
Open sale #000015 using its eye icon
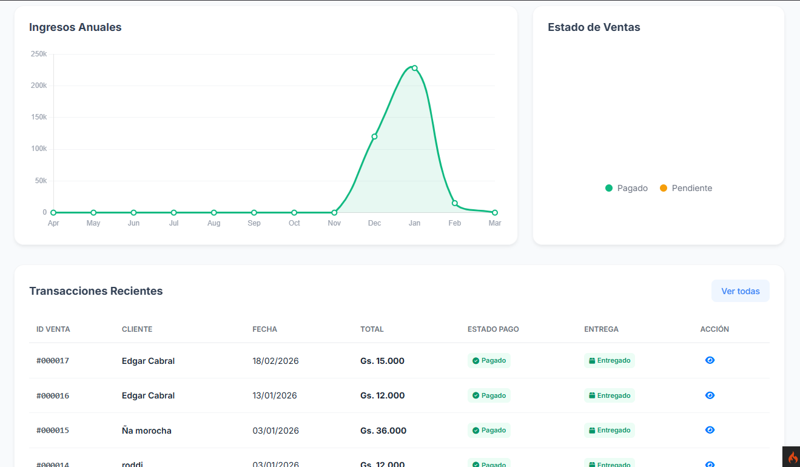pos(710,430)
